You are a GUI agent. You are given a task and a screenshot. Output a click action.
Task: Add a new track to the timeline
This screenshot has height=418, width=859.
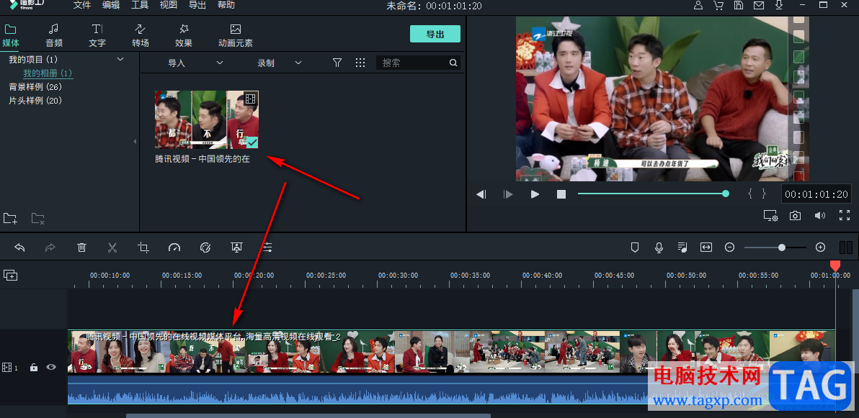click(x=10, y=275)
